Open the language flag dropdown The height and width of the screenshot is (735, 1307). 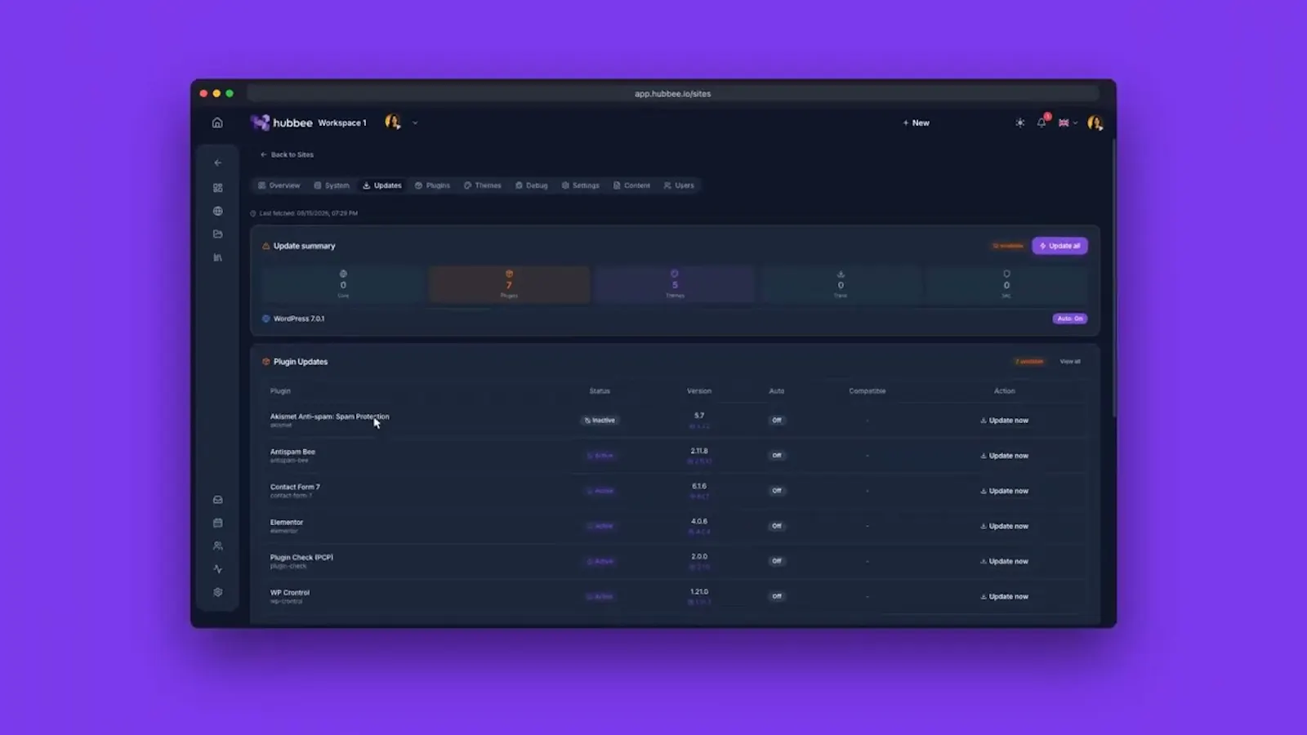pos(1068,122)
